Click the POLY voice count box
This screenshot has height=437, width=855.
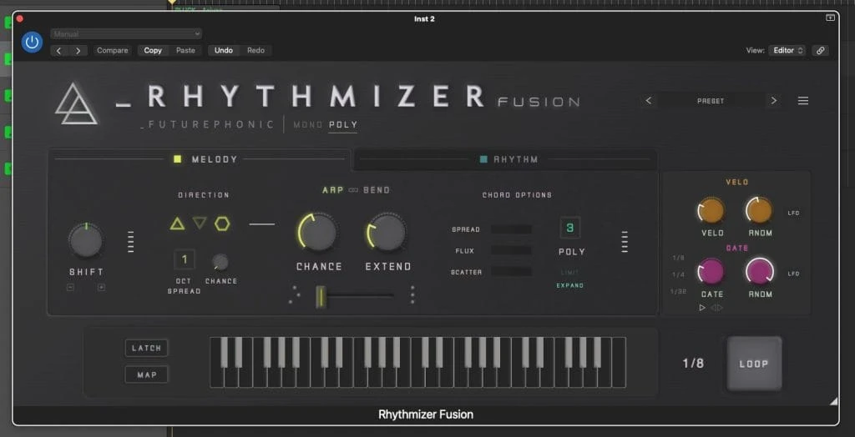coord(570,228)
